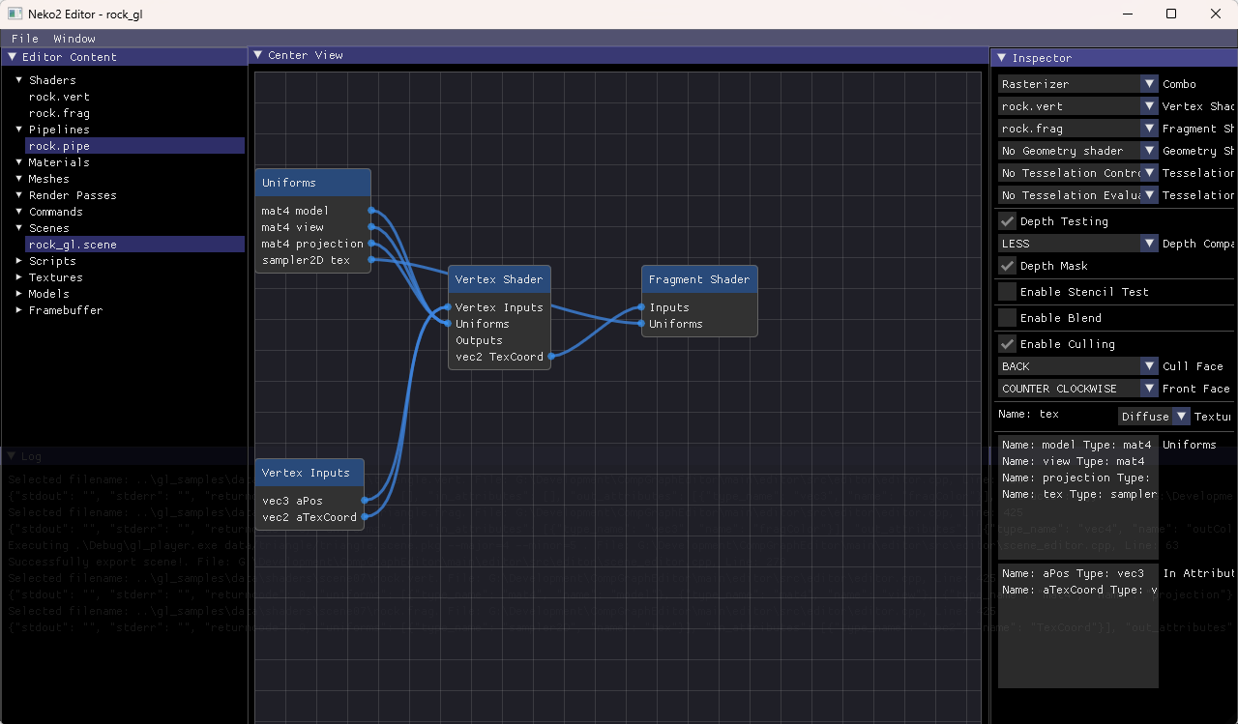Click the Fragment Shader Inputs pin
Image resolution: width=1238 pixels, height=724 pixels.
[x=641, y=307]
